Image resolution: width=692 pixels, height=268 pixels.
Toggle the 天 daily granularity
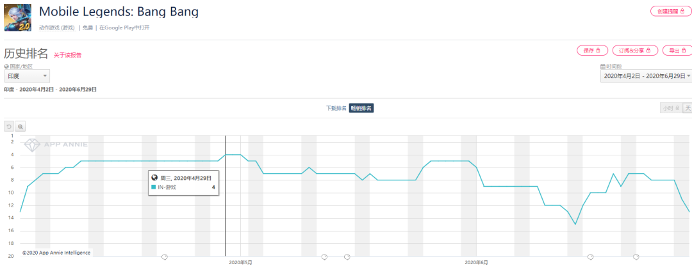click(688, 108)
